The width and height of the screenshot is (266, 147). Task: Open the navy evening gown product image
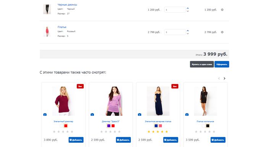tap(158, 101)
